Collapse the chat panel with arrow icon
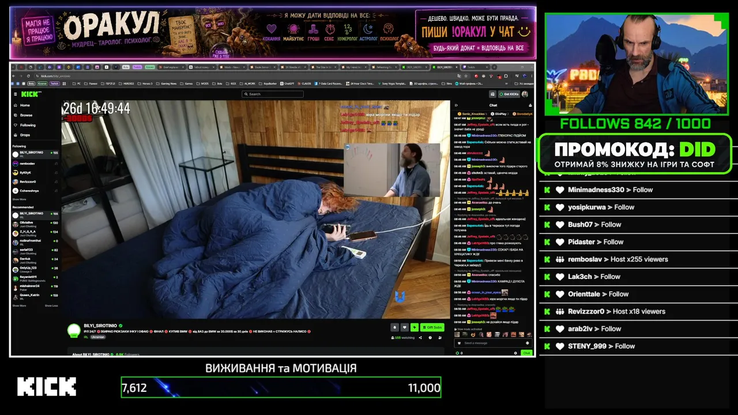 [457, 105]
